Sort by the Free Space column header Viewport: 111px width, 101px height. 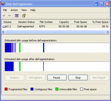(79, 22)
